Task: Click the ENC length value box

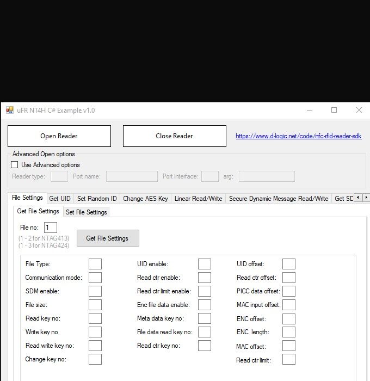Action: [289, 332]
